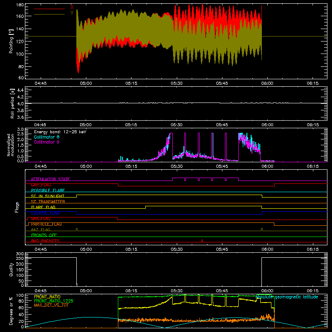Click the POSSIBLE_FLARE label
332x332 pixels.
point(48,190)
